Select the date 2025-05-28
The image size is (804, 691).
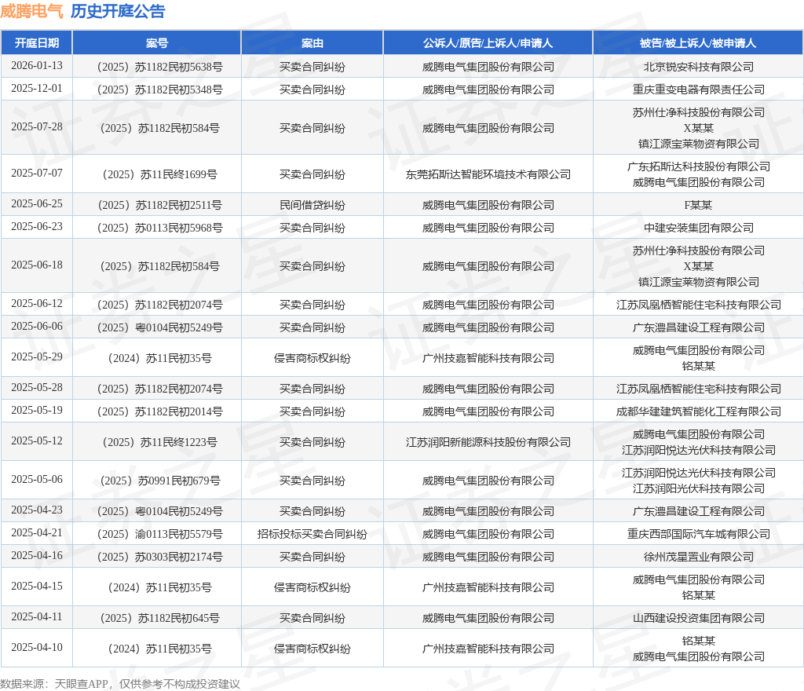(x=37, y=387)
